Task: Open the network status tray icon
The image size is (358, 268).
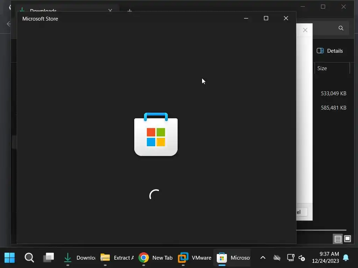Action: (291, 258)
